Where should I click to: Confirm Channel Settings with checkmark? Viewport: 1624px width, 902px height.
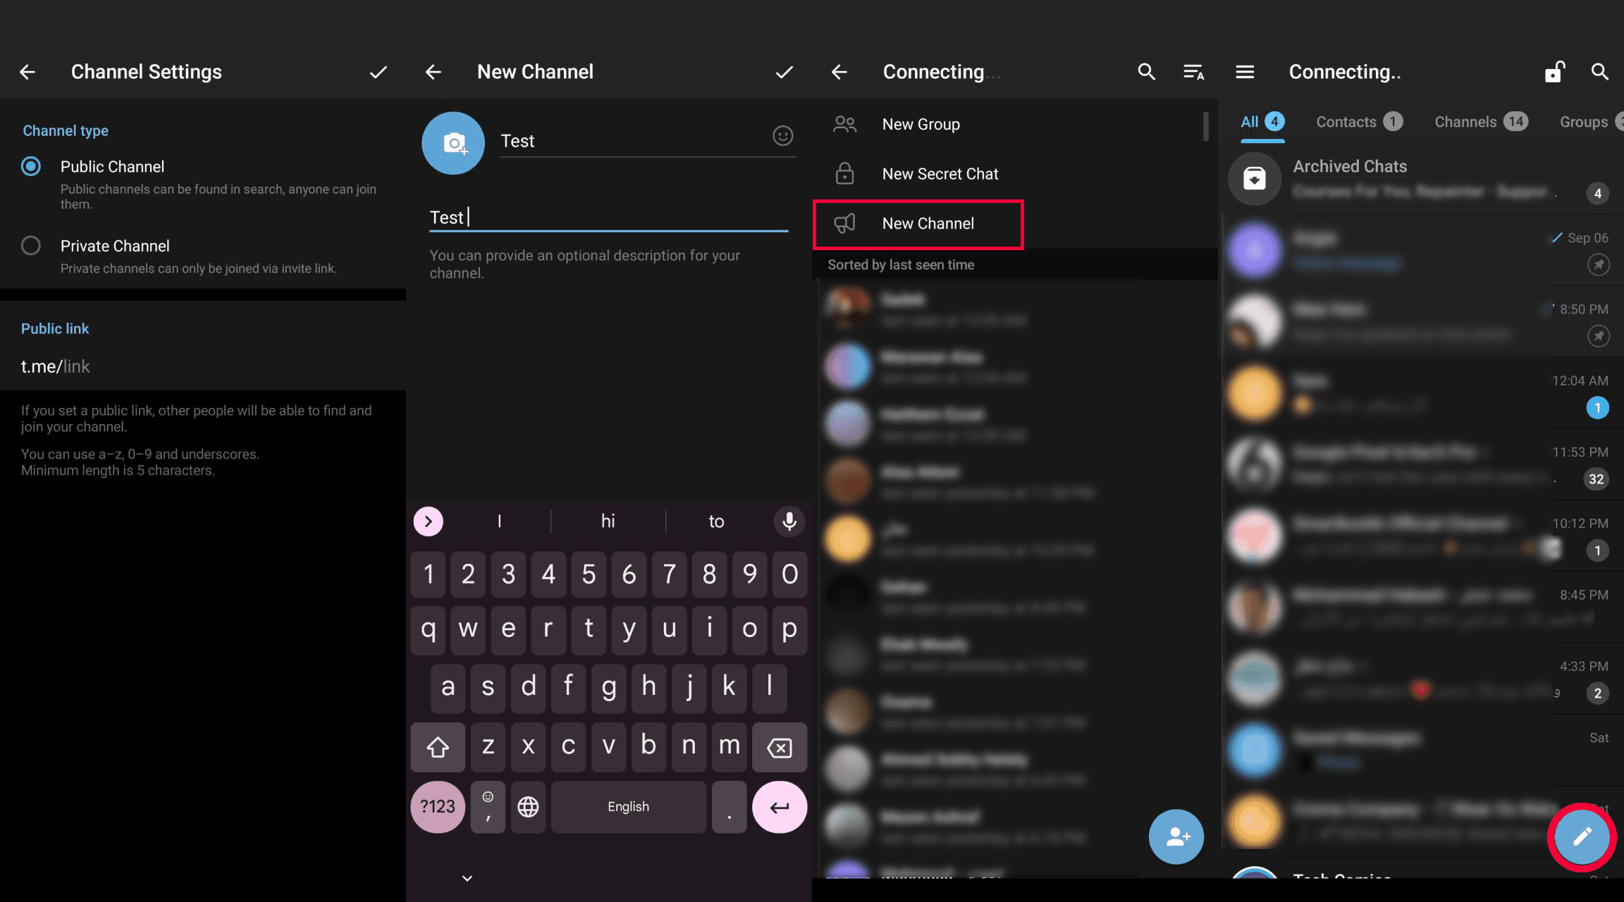coord(379,72)
